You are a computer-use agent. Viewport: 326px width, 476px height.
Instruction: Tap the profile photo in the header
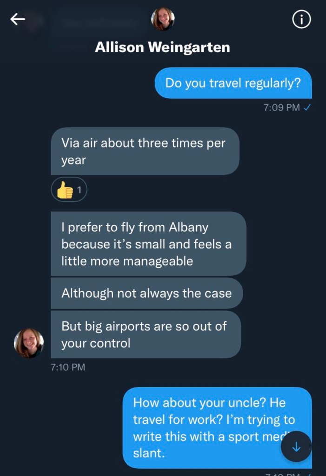tap(163, 19)
